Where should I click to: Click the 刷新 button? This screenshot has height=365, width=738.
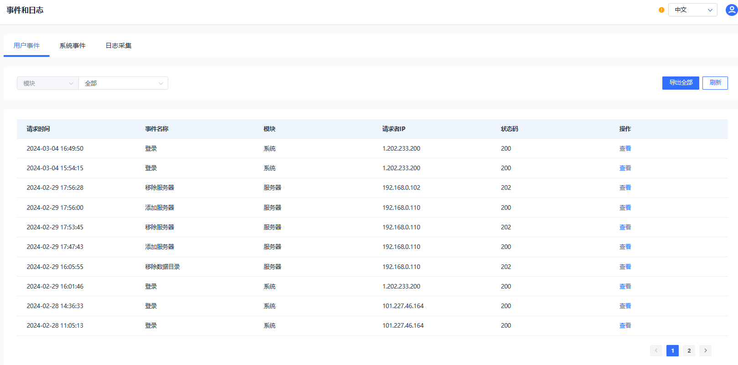coord(715,83)
